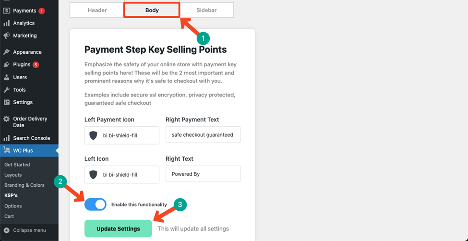Click the Order Delivery Date gear icon

(7, 119)
